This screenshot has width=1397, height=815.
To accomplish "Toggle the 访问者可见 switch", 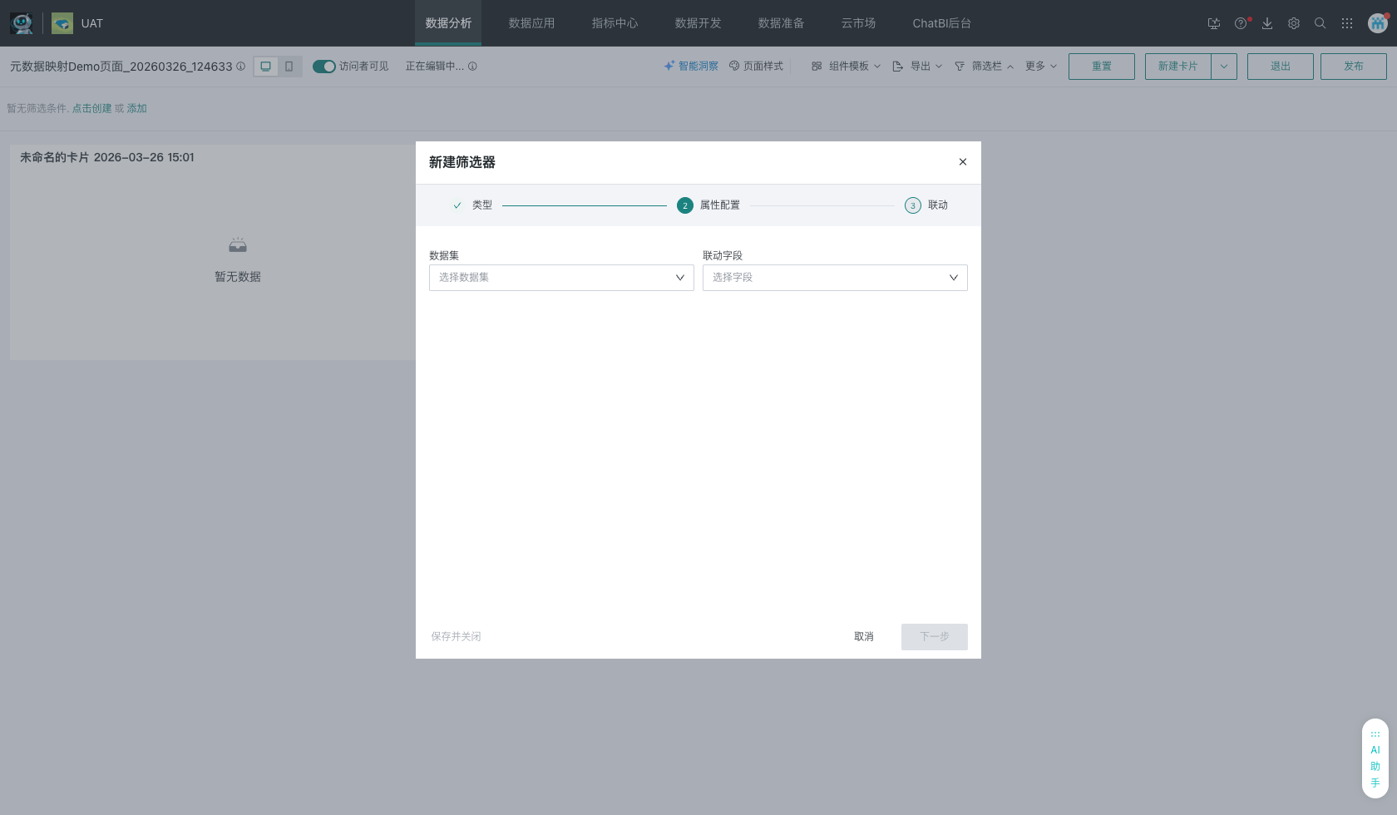I will pos(323,67).
